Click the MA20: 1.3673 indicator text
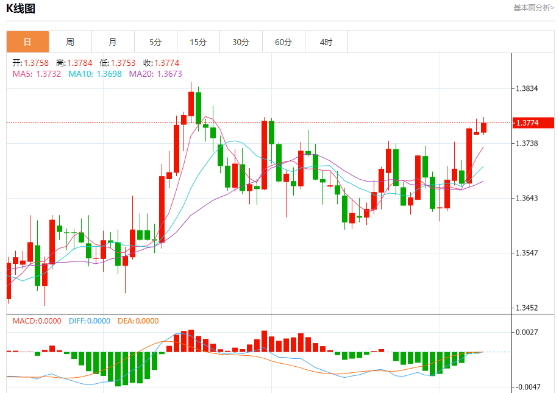Screen dimensions: 559x393 [x=155, y=74]
